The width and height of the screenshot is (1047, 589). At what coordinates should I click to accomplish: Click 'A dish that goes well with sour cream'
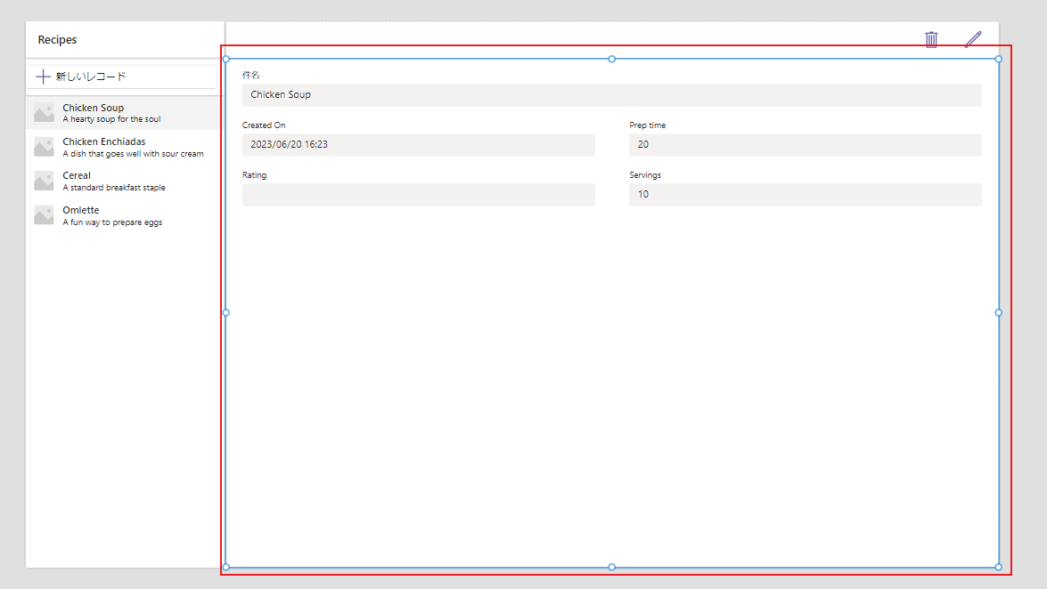133,154
